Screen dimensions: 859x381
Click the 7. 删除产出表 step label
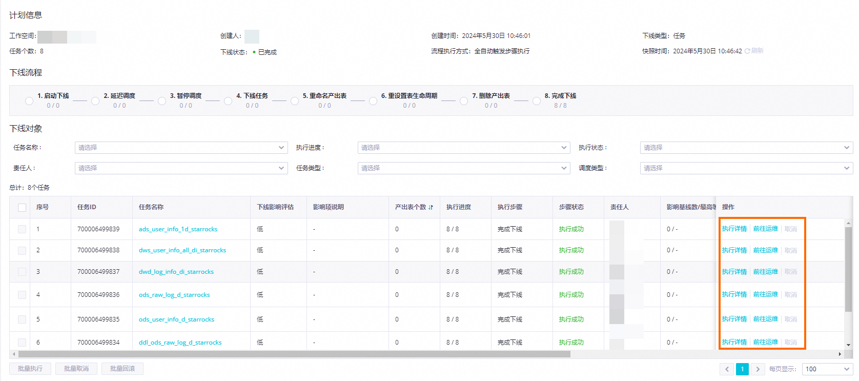tap(491, 96)
